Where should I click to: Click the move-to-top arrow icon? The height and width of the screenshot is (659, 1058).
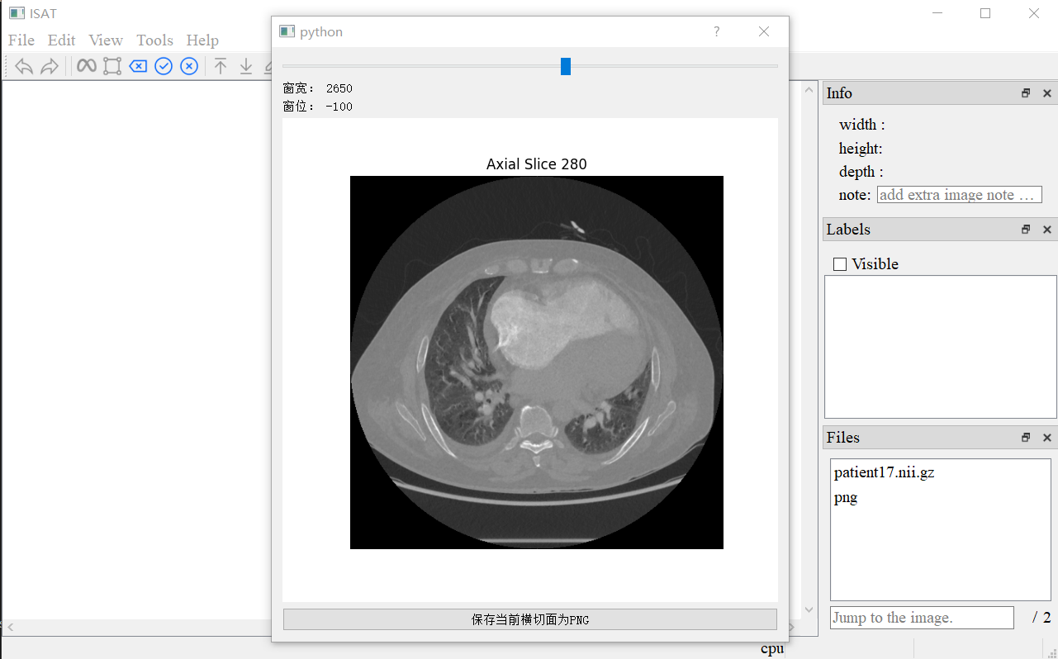coord(222,66)
